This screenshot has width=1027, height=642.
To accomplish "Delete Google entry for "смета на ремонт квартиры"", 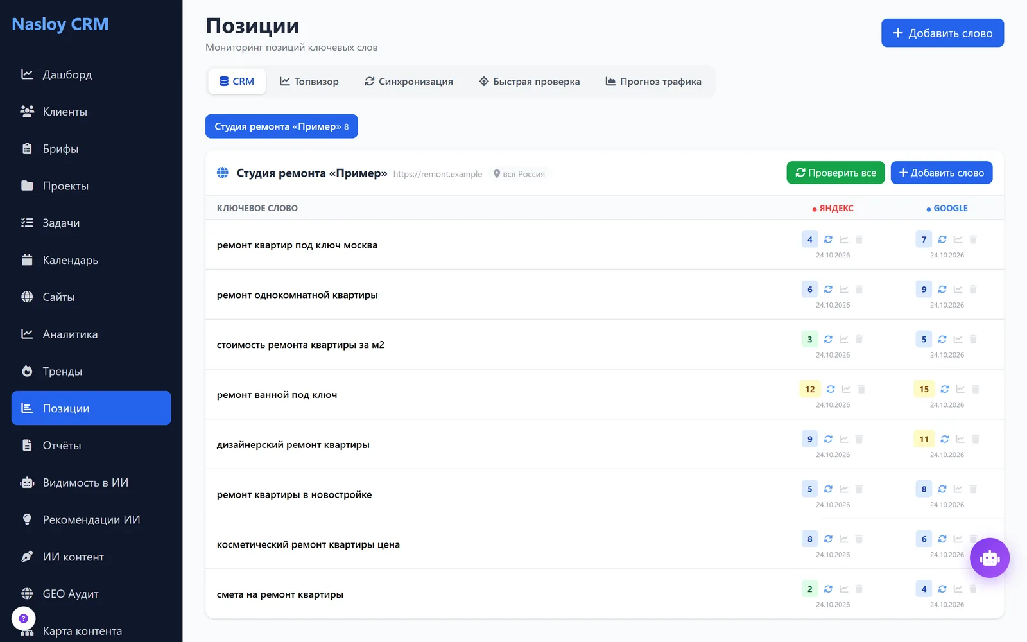I will (973, 589).
